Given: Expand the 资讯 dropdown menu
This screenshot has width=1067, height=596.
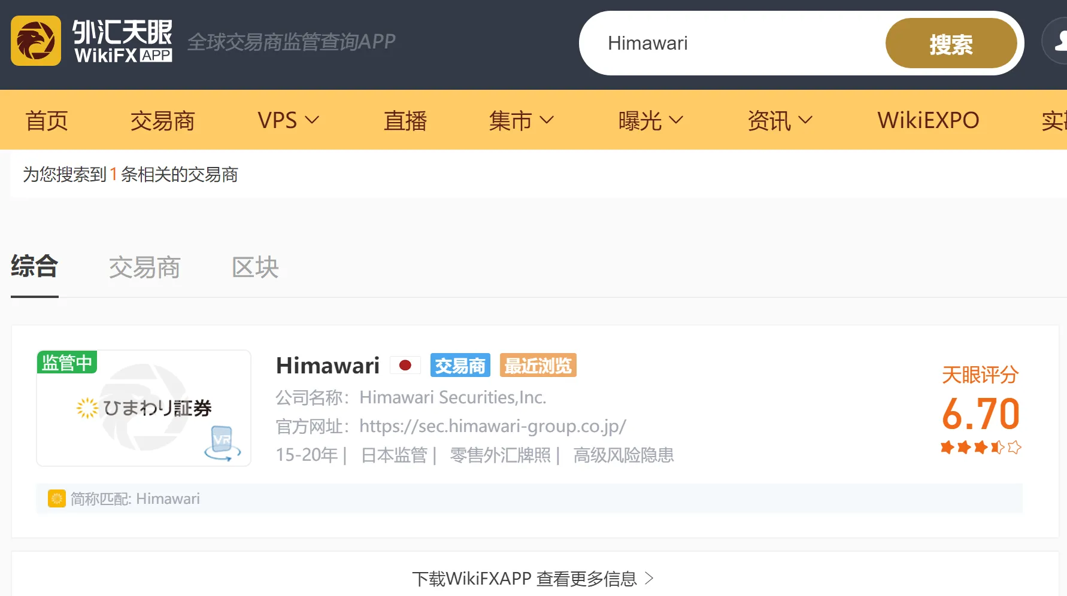Looking at the screenshot, I should coord(780,120).
